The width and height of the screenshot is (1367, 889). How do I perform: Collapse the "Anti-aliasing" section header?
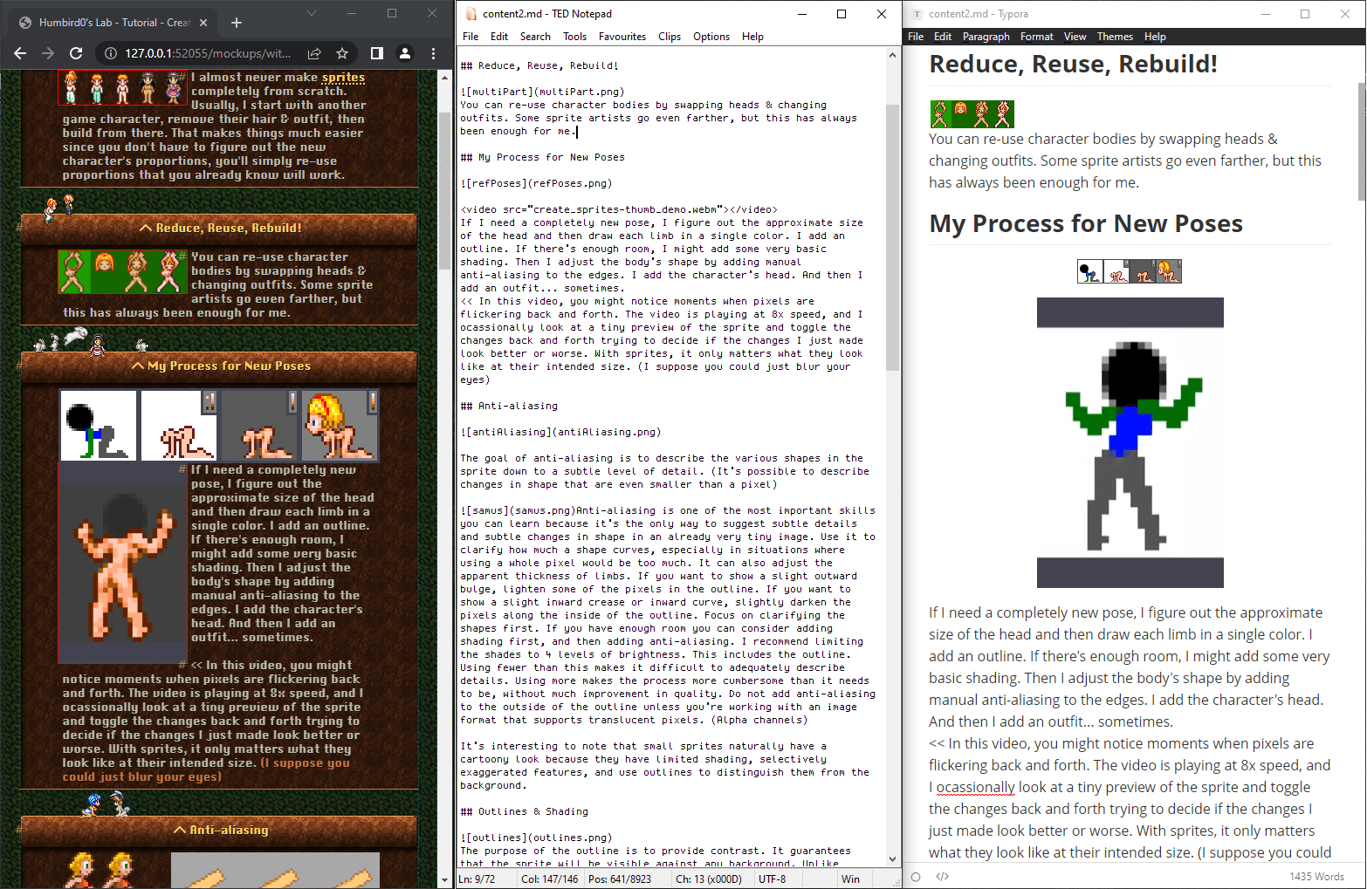click(220, 831)
